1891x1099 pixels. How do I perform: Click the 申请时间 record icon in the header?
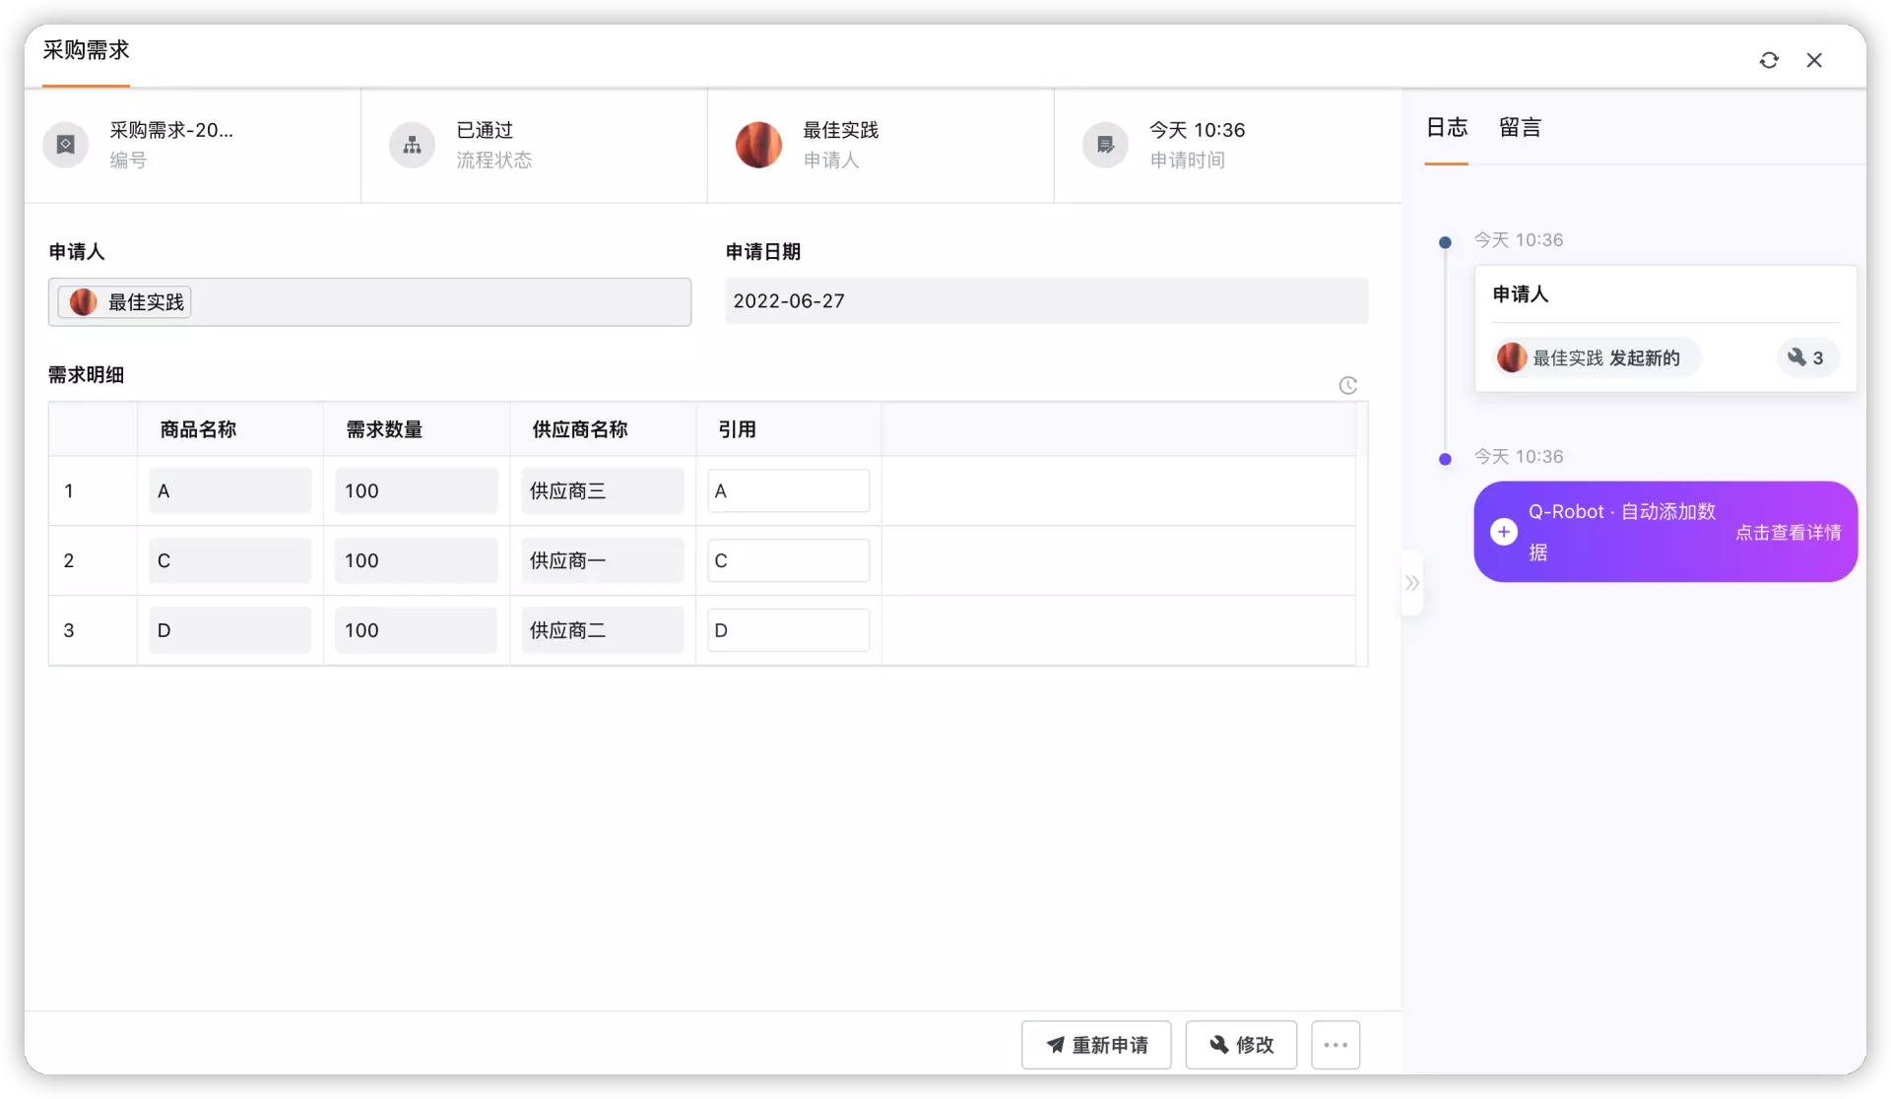(x=1105, y=144)
